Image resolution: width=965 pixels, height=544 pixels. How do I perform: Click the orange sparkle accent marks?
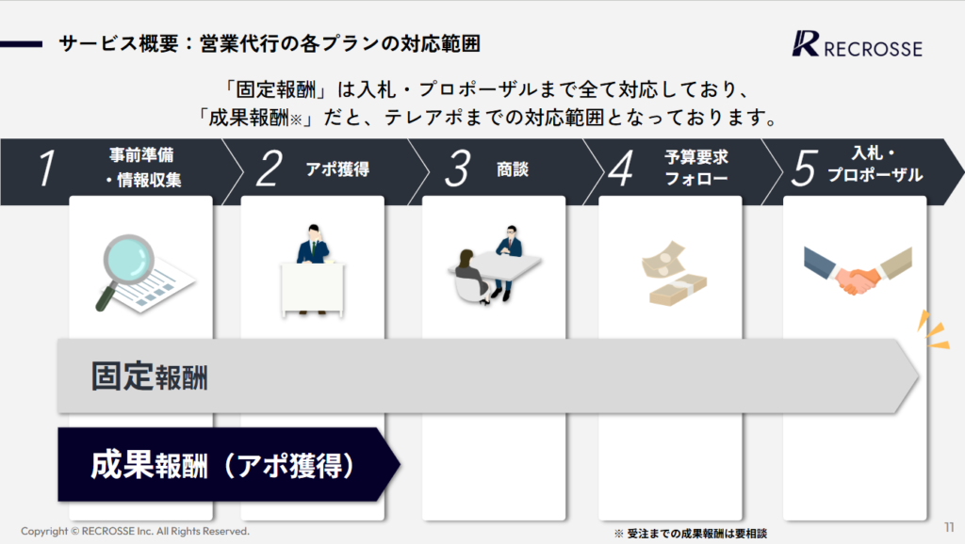click(933, 330)
